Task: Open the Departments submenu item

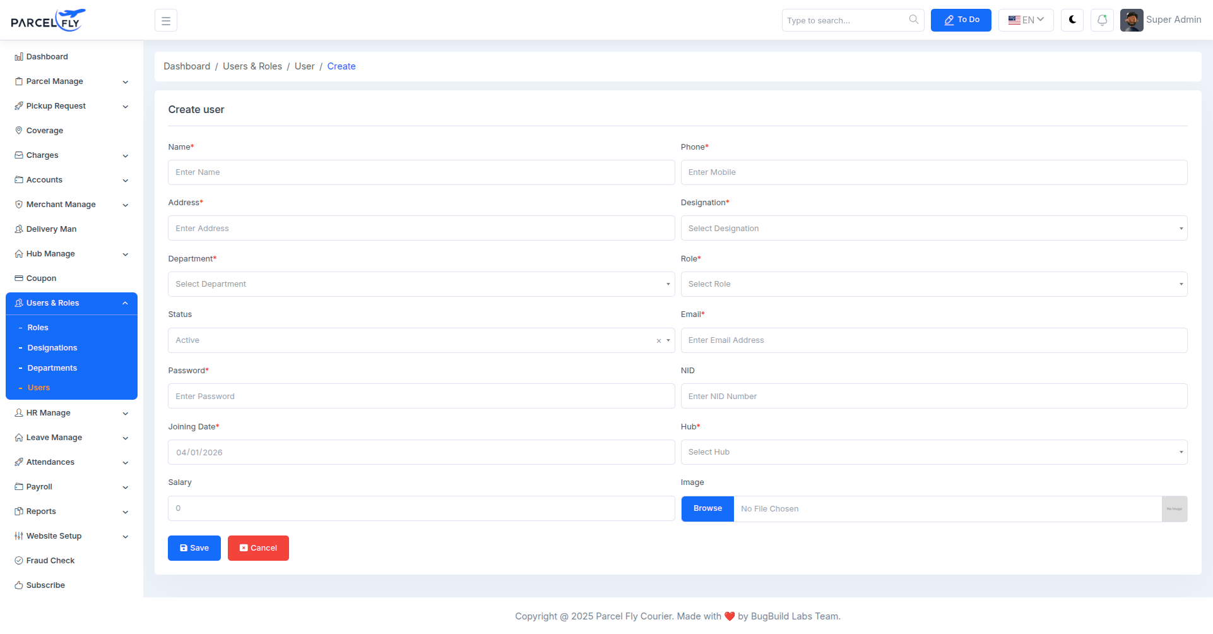Action: (x=52, y=368)
